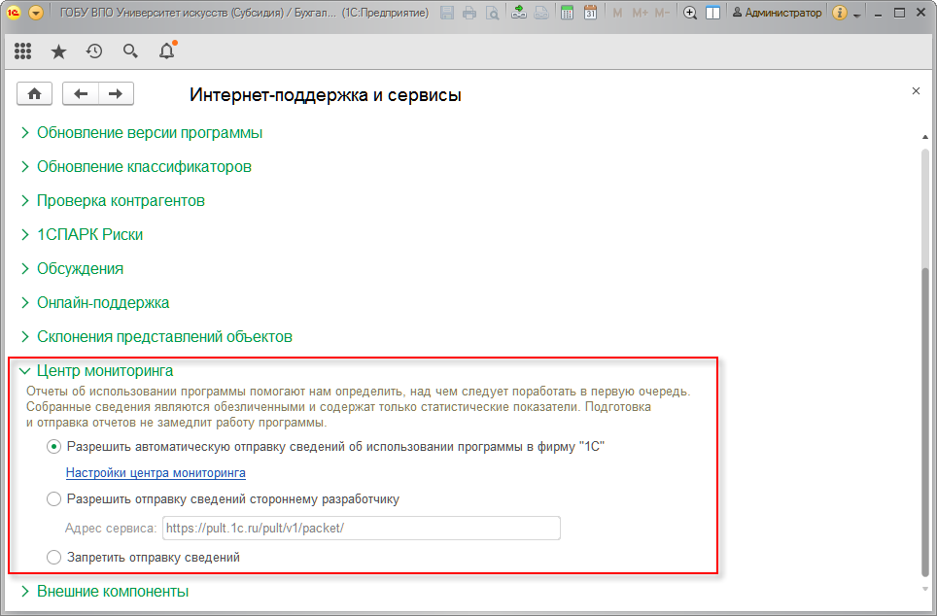Click the Адрес сервиса input field
Viewport: 937px width, 616px height.
click(362, 529)
